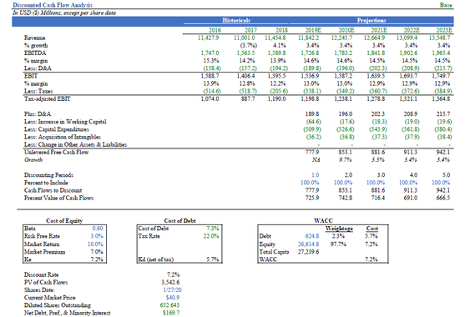Click 2019E capital expenditures (509.9)
Screen dimensions: 475x317
tap(312, 129)
